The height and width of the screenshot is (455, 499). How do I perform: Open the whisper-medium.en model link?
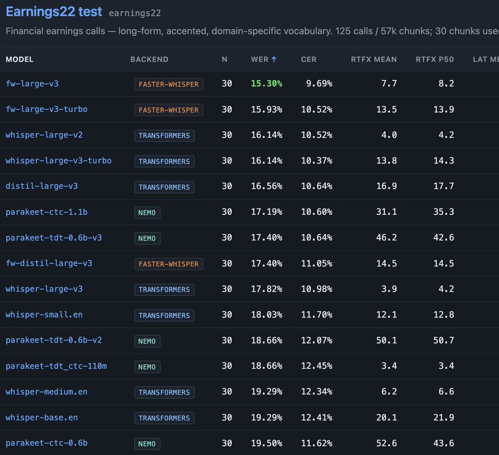[x=47, y=392]
